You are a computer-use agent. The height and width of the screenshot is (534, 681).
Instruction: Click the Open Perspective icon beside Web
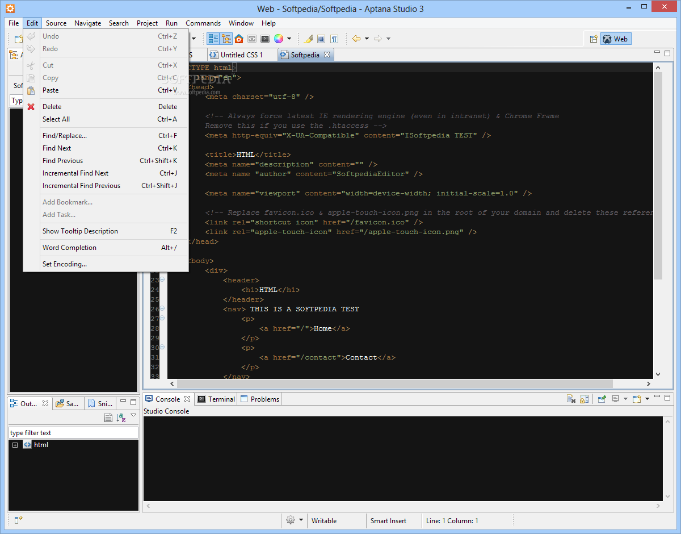[594, 39]
